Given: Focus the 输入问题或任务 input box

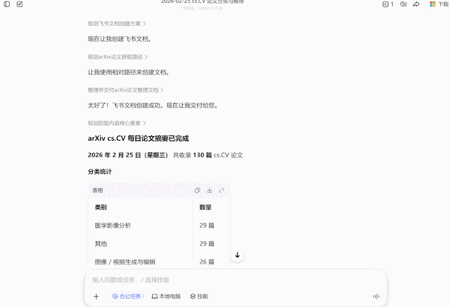Looking at the screenshot, I should click(x=235, y=280).
